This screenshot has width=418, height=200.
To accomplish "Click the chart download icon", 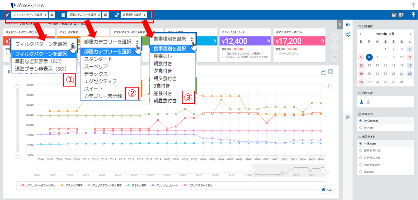I will 329,86.
